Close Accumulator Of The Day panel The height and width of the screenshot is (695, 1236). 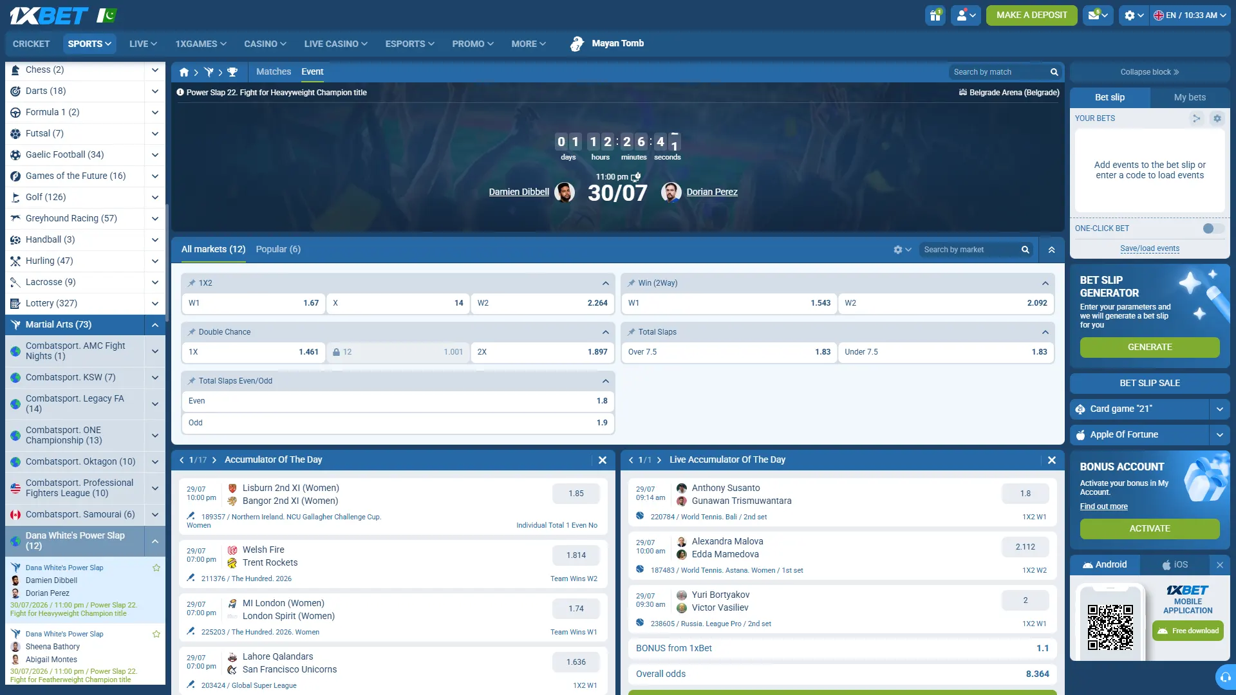coord(602,460)
